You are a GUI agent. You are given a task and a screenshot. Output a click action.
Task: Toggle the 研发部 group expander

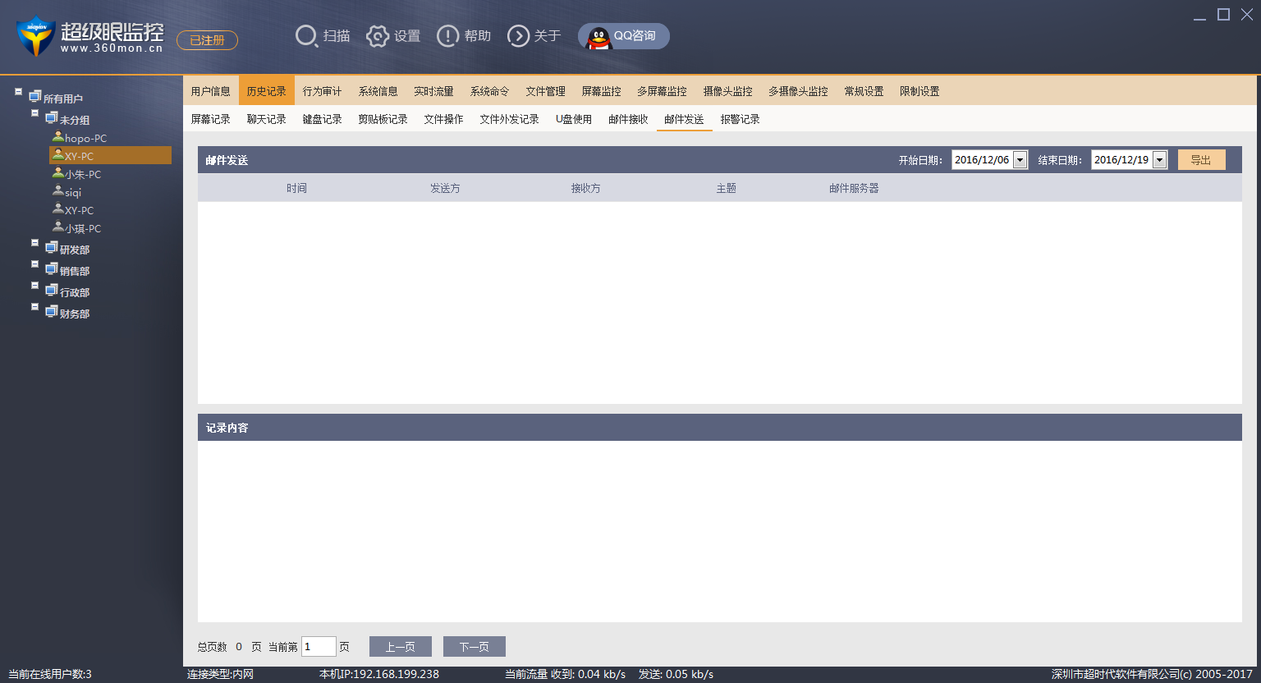(34, 243)
